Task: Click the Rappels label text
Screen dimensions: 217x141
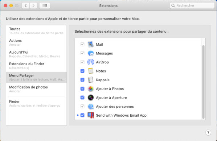Action: pos(103,80)
